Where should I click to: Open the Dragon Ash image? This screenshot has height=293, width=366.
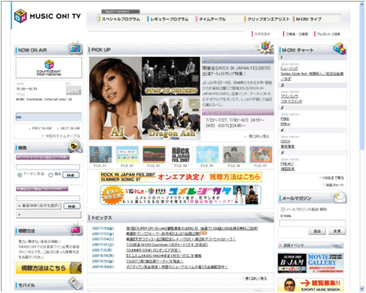171,118
